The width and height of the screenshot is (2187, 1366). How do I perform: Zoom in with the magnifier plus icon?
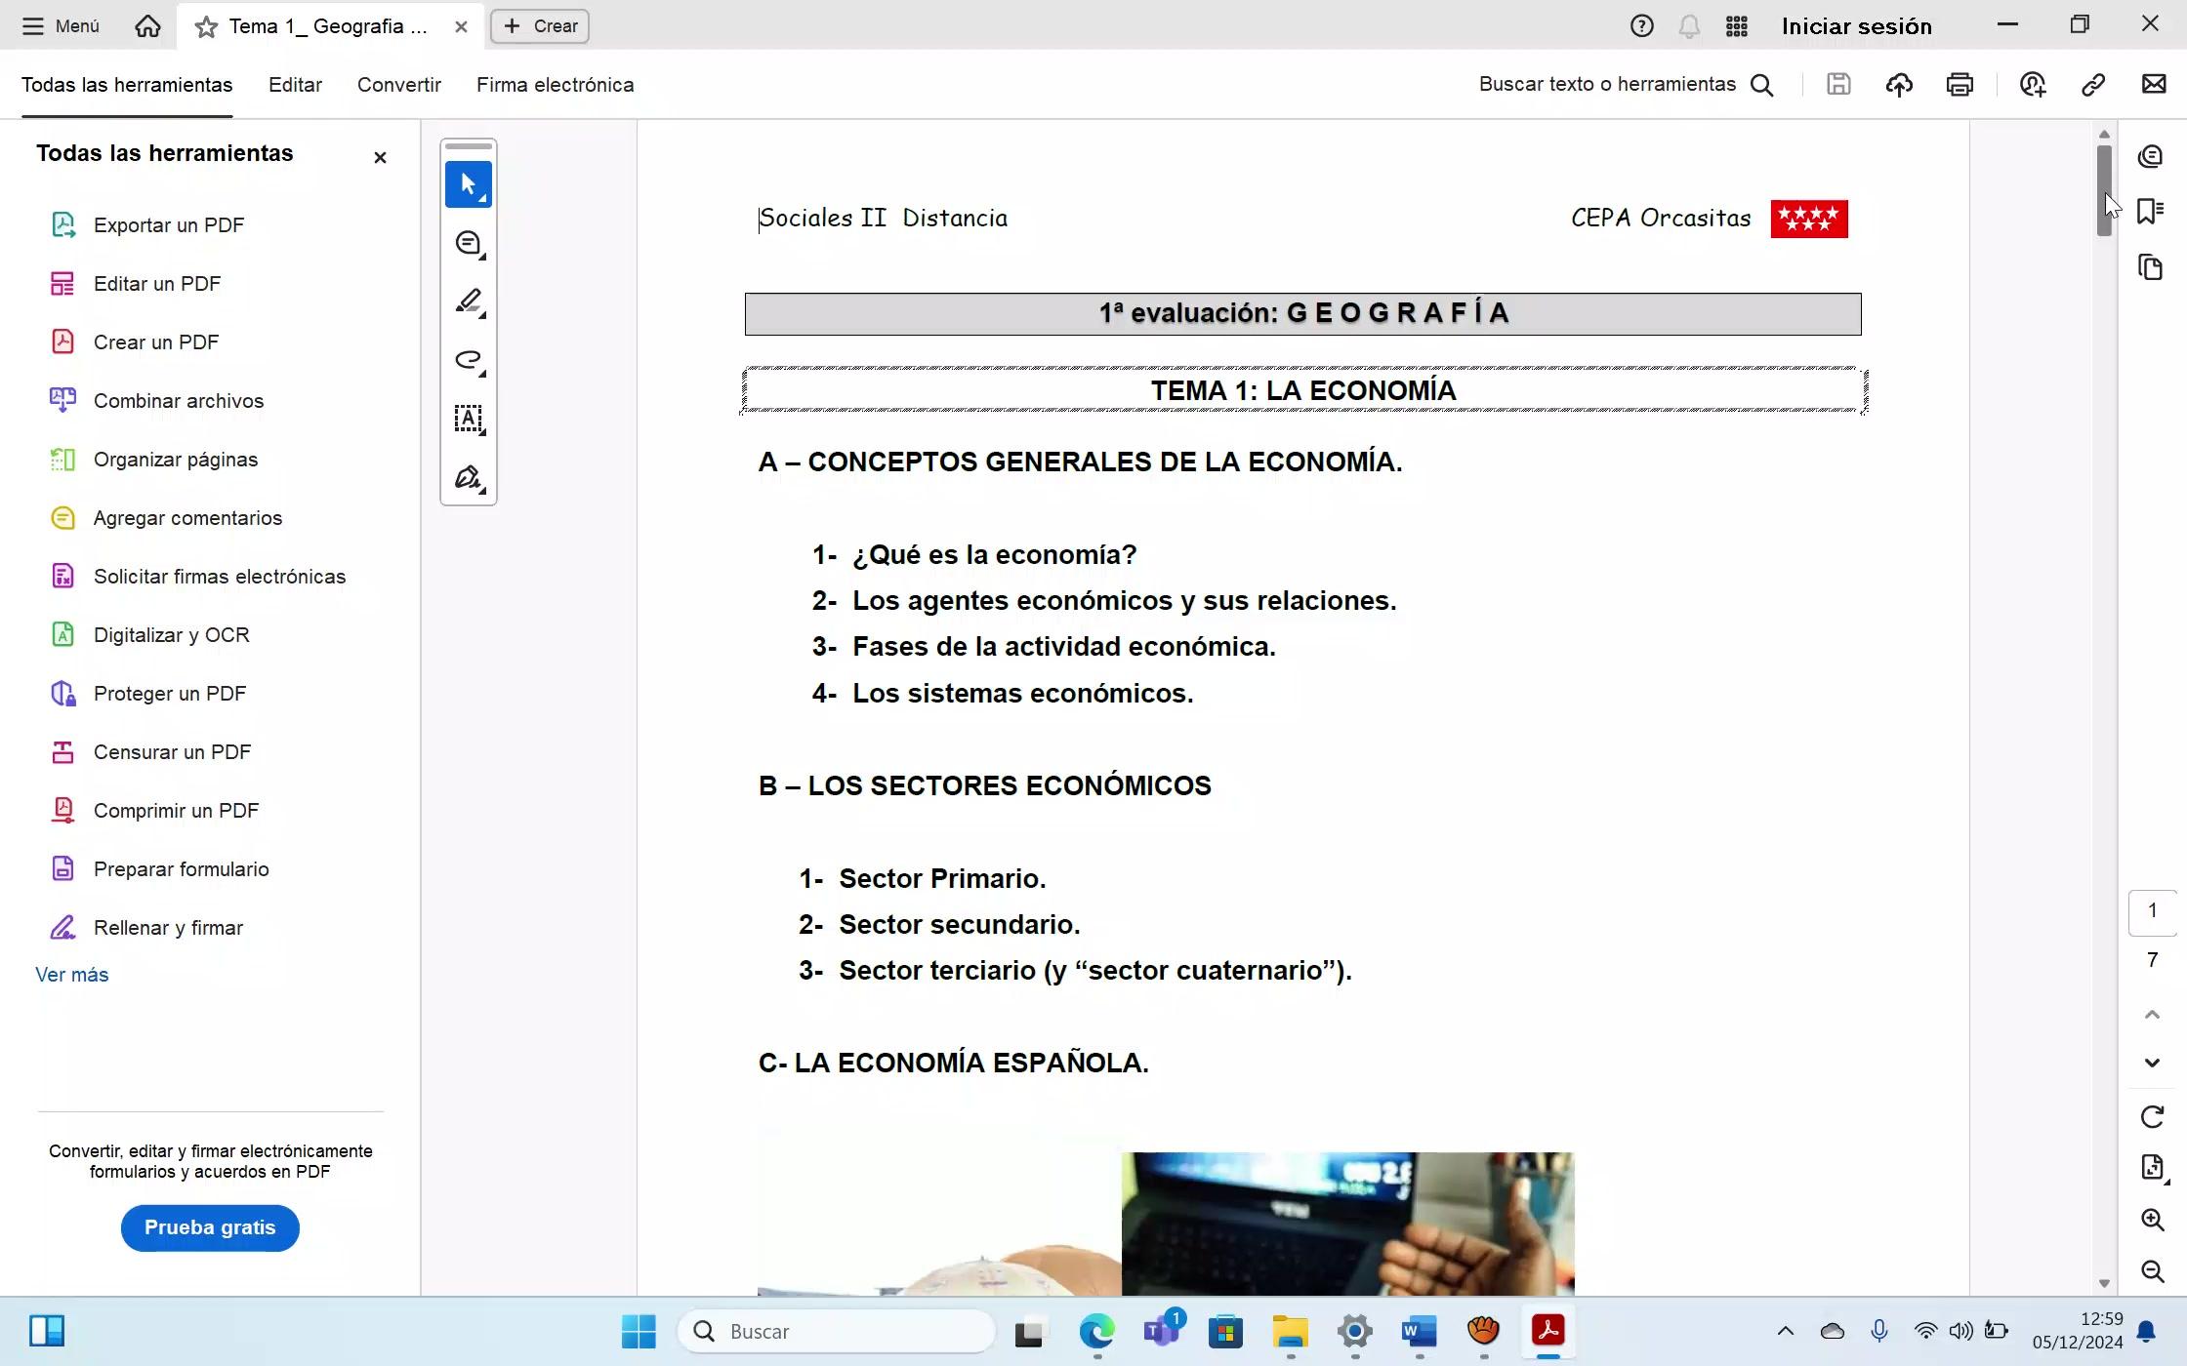[x=2152, y=1220]
